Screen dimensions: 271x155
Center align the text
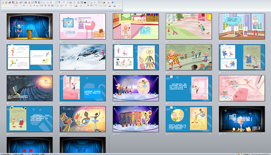click(46, 5)
